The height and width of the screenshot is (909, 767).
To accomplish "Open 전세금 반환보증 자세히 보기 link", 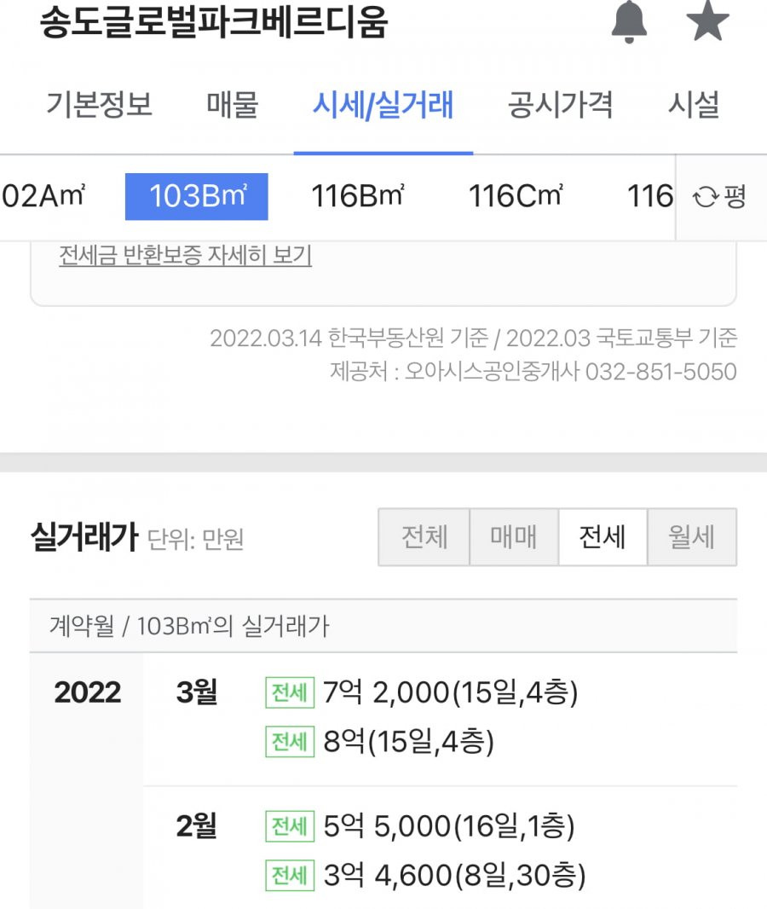I will tap(186, 255).
